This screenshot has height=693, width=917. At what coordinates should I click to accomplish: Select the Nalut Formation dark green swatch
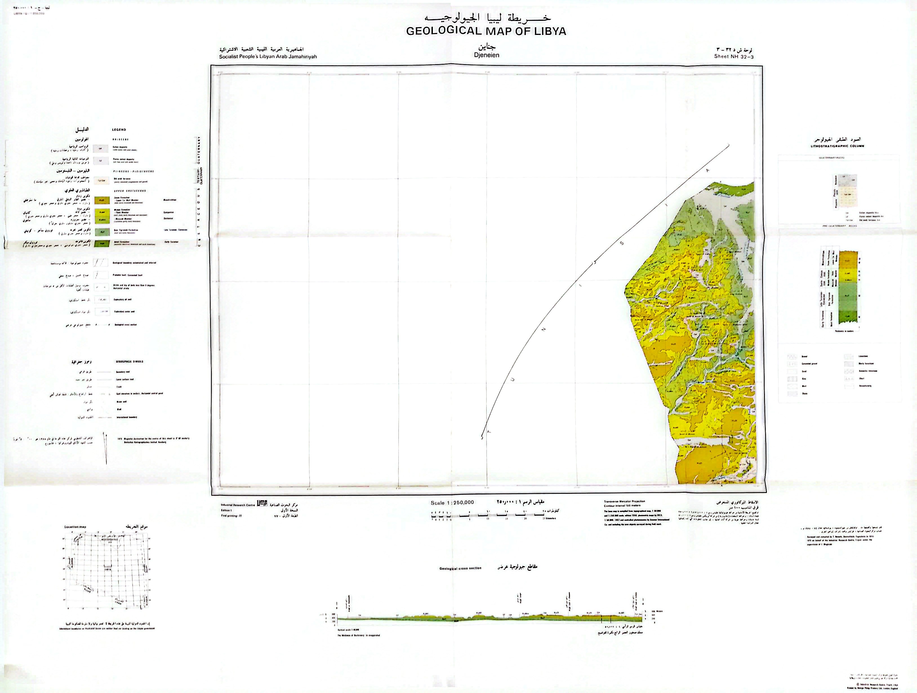click(102, 244)
